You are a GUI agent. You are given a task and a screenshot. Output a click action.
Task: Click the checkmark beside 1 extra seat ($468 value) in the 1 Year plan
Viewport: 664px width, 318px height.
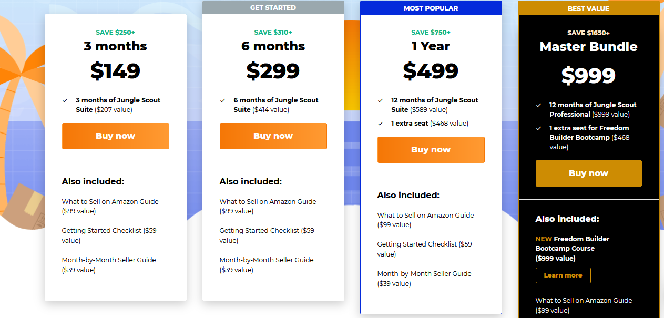pos(381,124)
